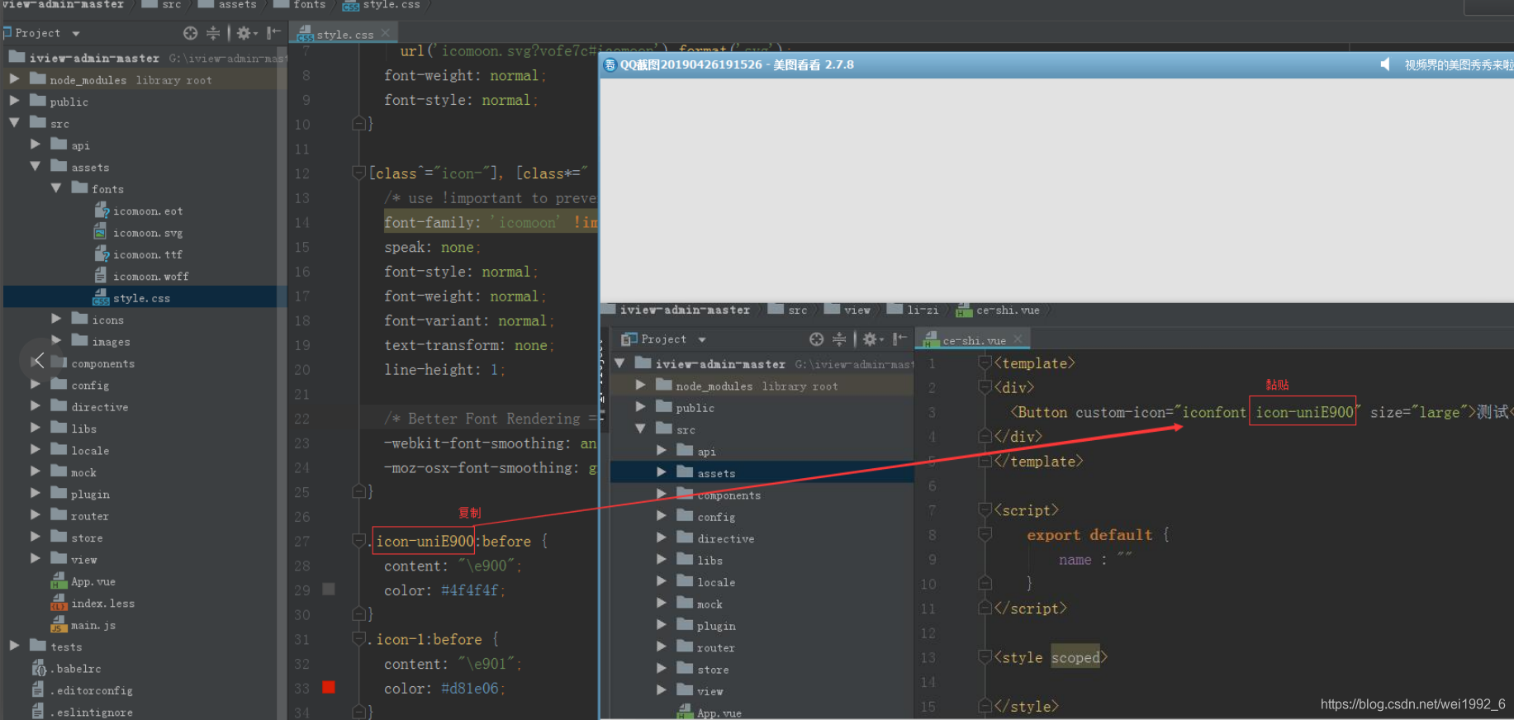Collapse the fonts folder in left tree
The width and height of the screenshot is (1514, 720).
[56, 188]
